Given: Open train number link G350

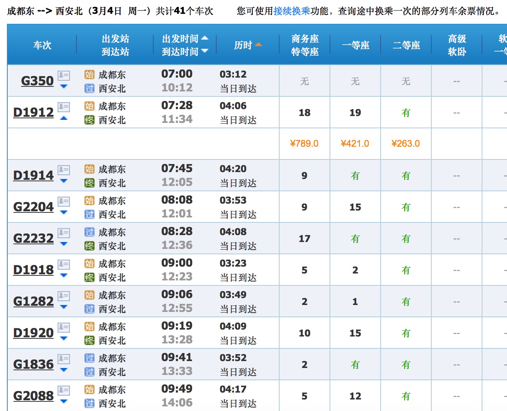Looking at the screenshot, I should pos(37,81).
